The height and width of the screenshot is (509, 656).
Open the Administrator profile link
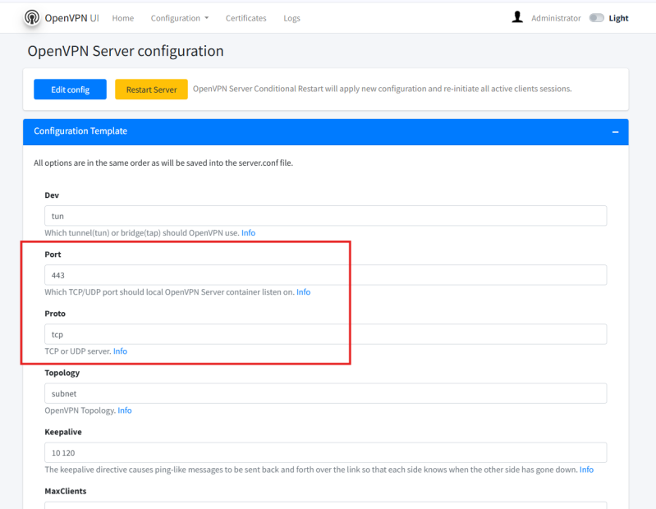556,18
